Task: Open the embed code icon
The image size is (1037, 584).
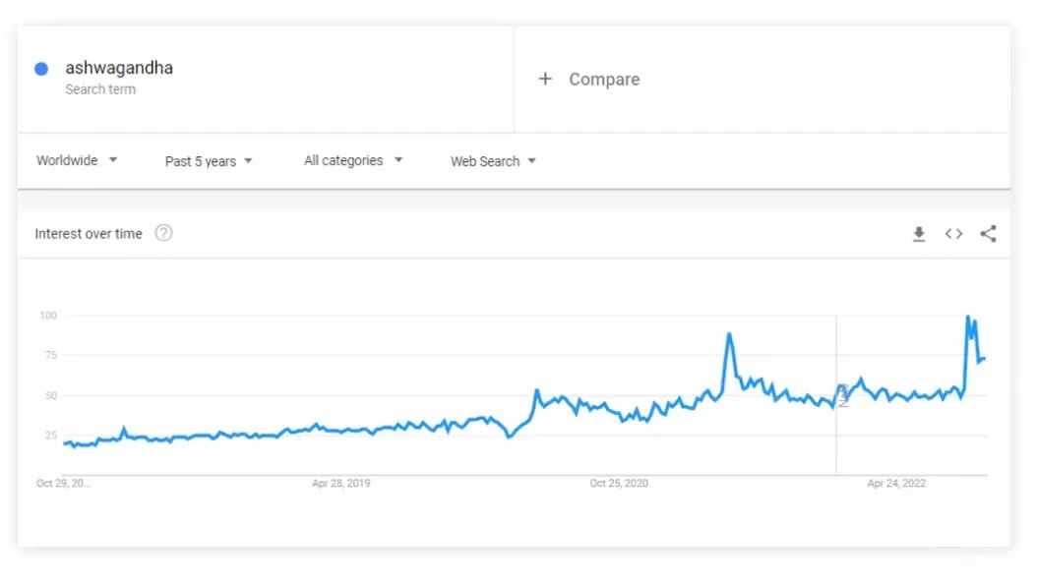Action: (953, 234)
